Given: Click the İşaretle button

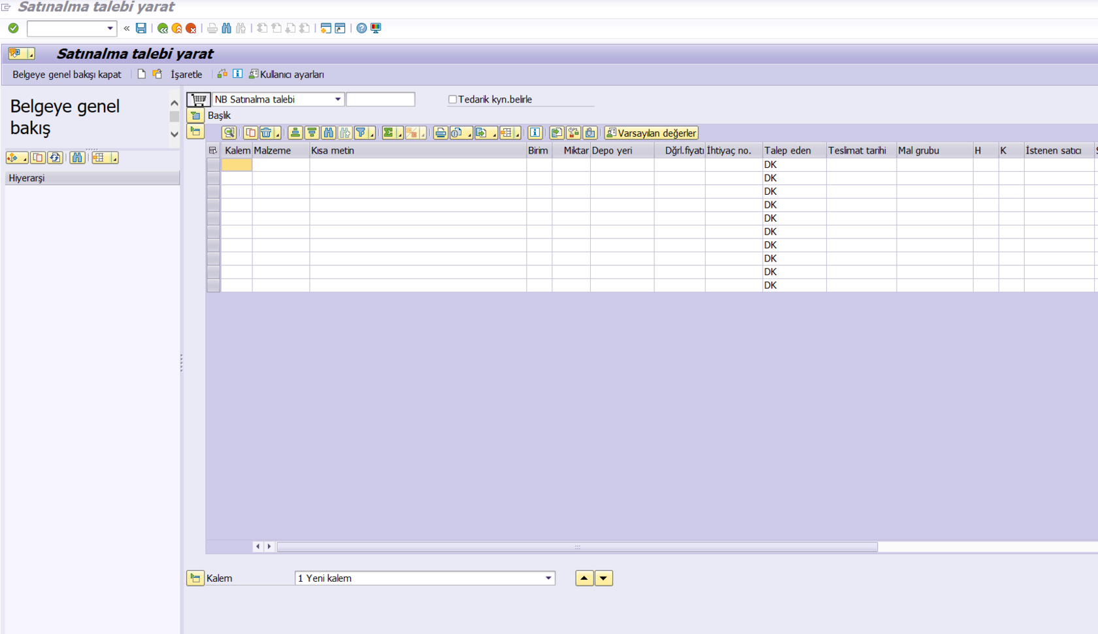Looking at the screenshot, I should point(186,75).
